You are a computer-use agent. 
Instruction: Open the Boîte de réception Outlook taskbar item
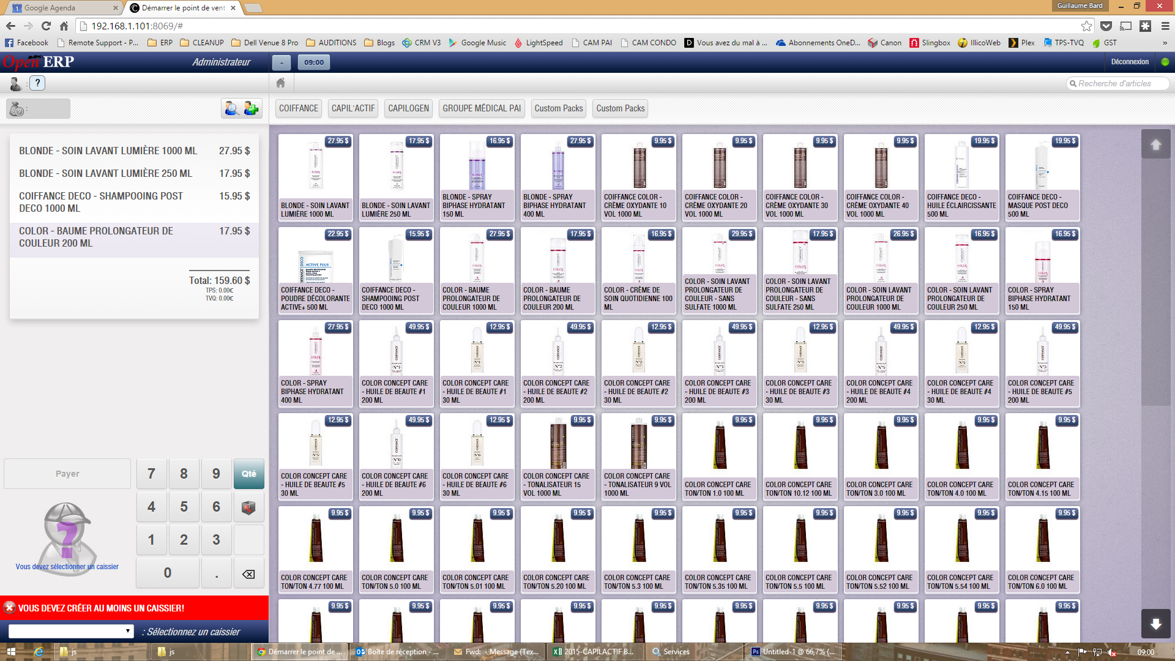400,652
